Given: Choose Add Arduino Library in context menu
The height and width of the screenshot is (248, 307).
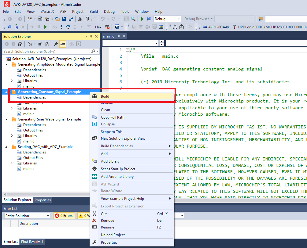Looking at the screenshot, I should pyautogui.click(x=132, y=177).
